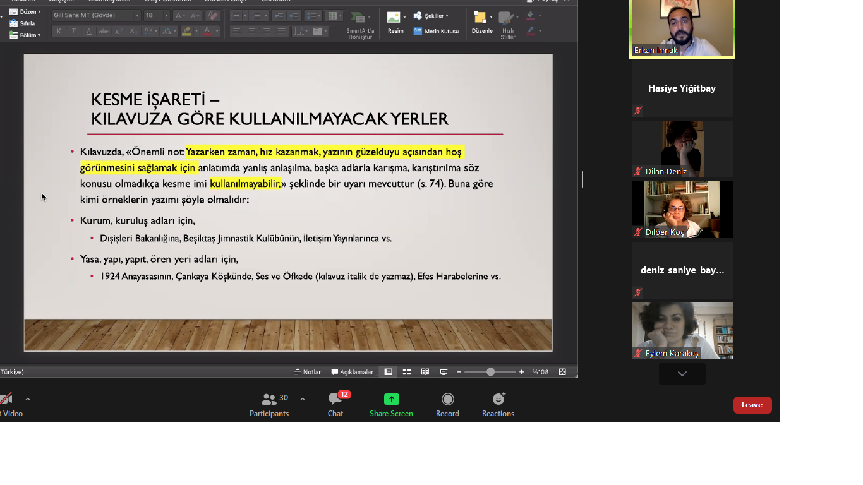Open the Hızlı Stiller quick styles

[x=508, y=25]
